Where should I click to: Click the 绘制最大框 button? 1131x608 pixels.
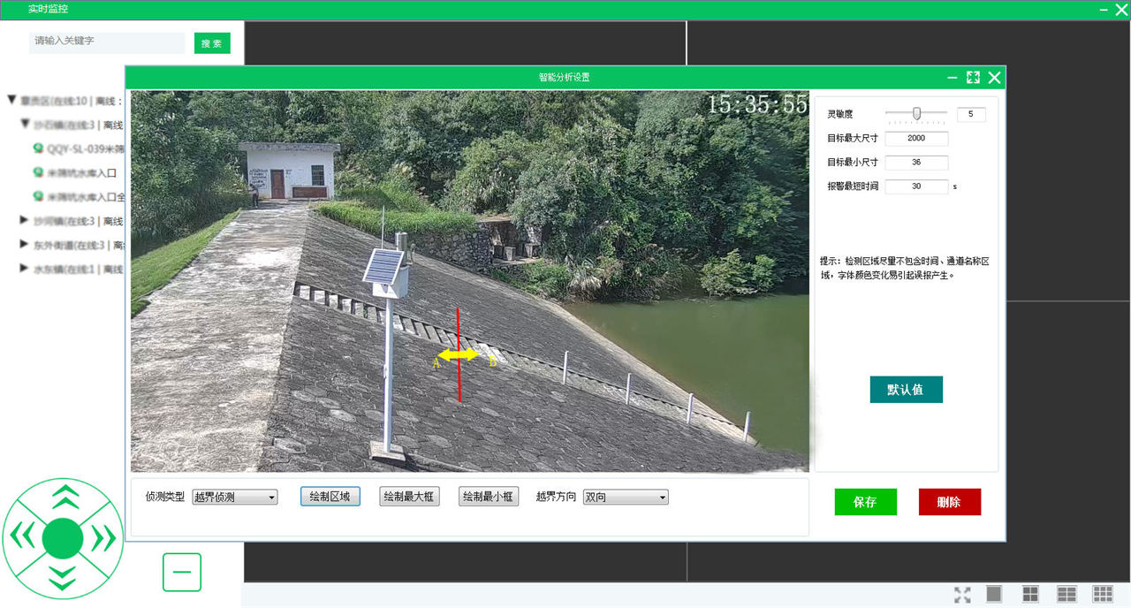click(409, 497)
